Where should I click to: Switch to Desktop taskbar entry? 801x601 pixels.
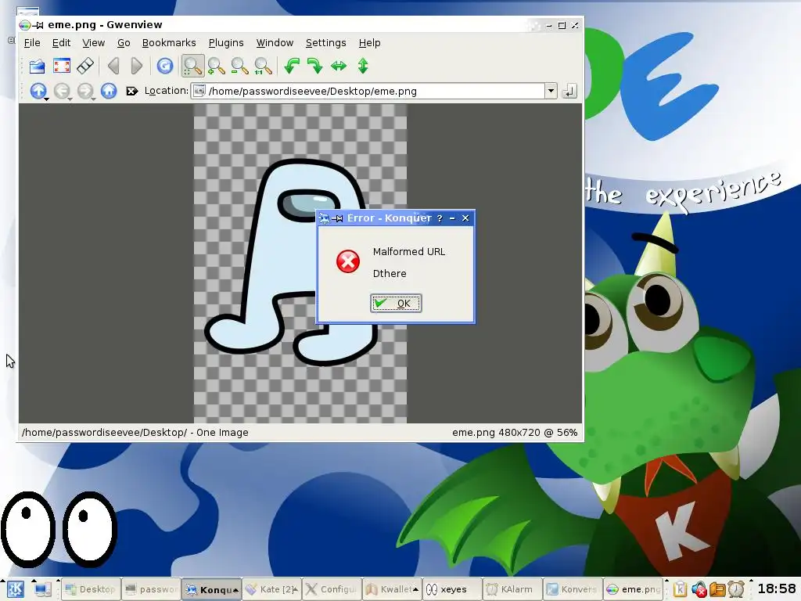92,589
